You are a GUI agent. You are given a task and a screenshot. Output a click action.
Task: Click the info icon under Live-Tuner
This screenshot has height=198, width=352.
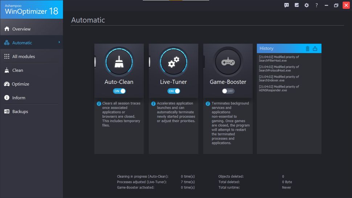[154, 104]
